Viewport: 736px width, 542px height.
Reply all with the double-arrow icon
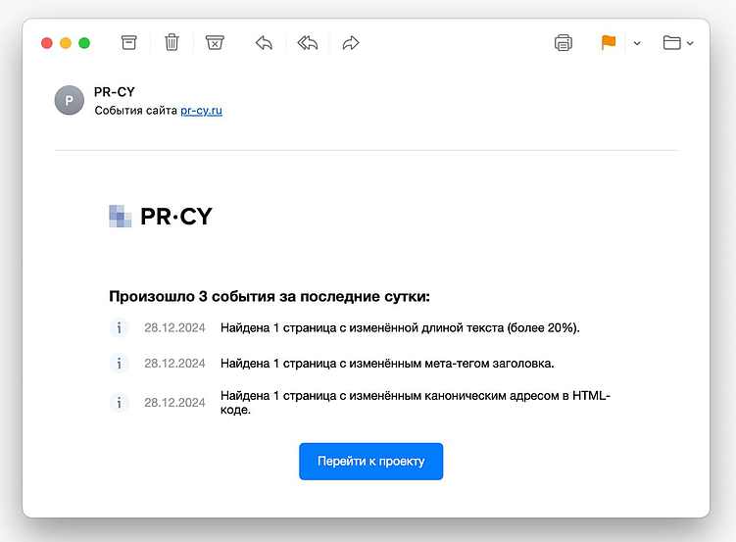coord(308,43)
